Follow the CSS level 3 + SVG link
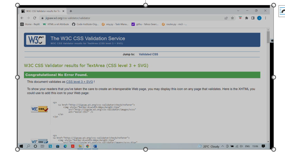The width and height of the screenshot is (285, 159). pyautogui.click(x=79, y=82)
